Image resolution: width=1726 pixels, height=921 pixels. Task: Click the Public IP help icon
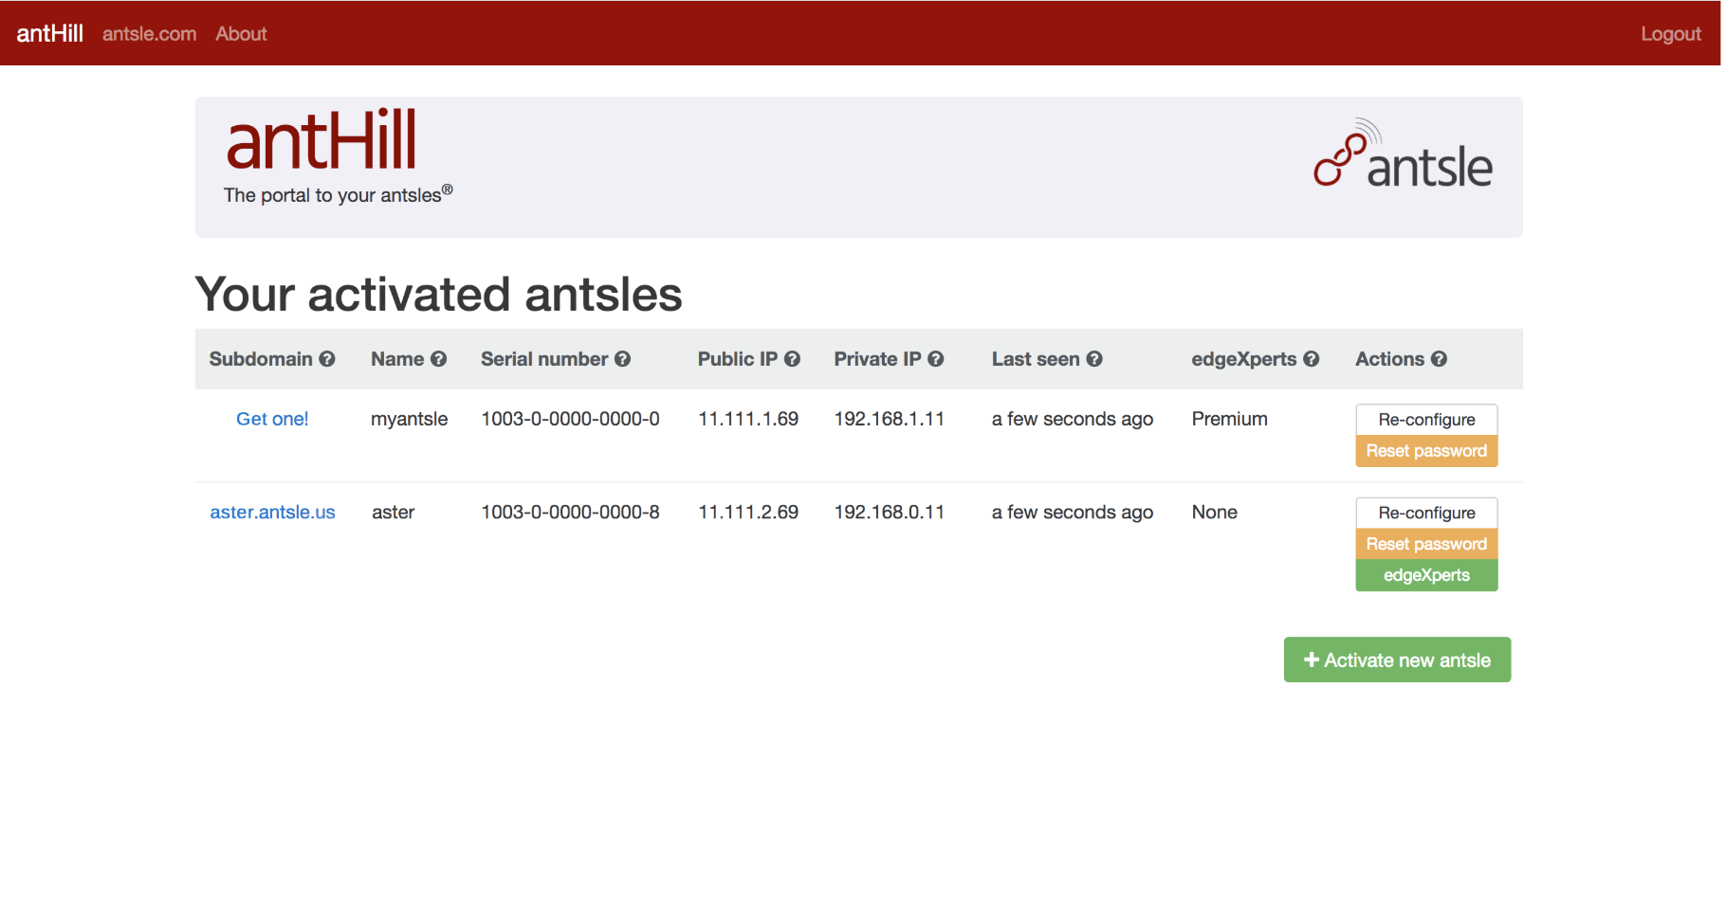[792, 359]
